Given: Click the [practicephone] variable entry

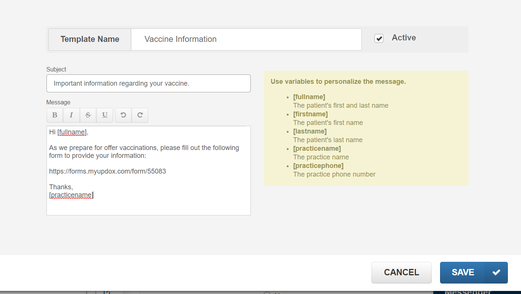Looking at the screenshot, I should pos(318,166).
